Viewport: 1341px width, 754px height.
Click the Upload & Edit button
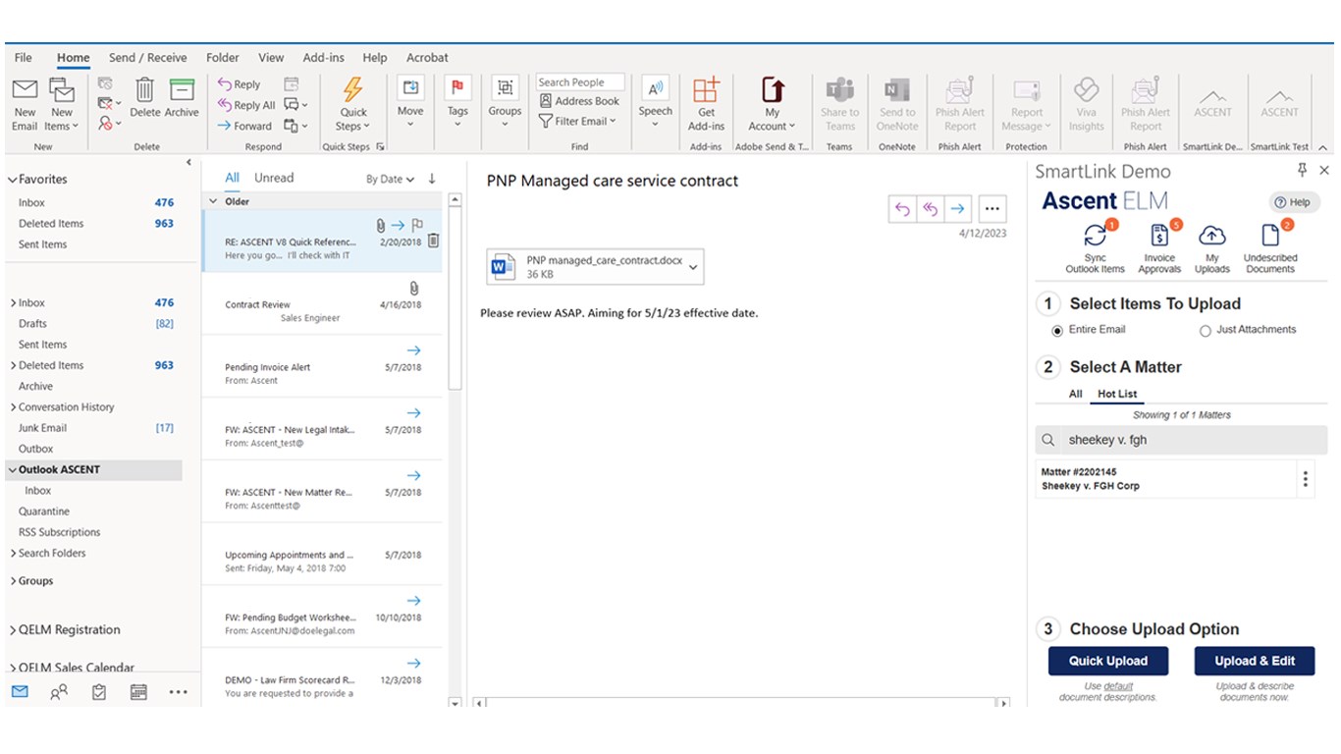(x=1255, y=661)
